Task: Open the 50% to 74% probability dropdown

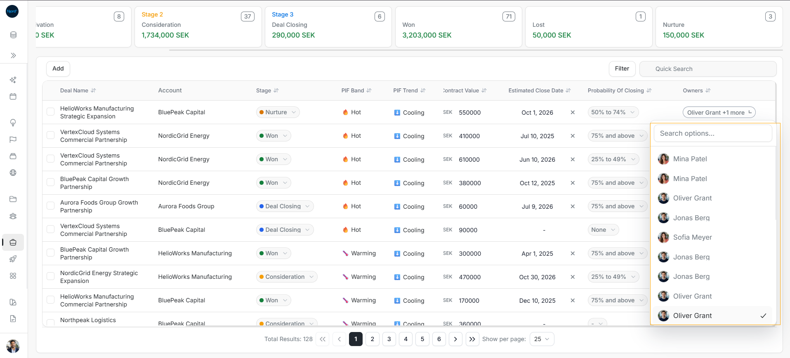Action: tap(613, 112)
